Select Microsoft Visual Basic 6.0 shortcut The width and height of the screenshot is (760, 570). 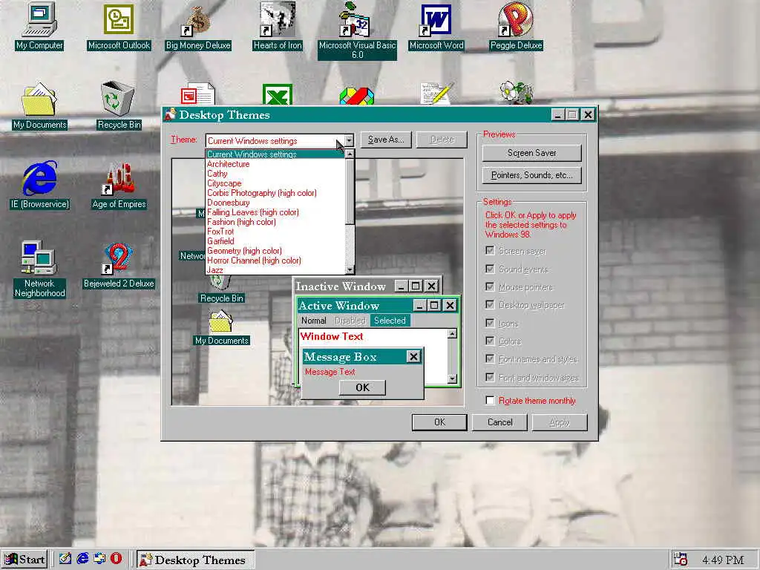point(357,30)
